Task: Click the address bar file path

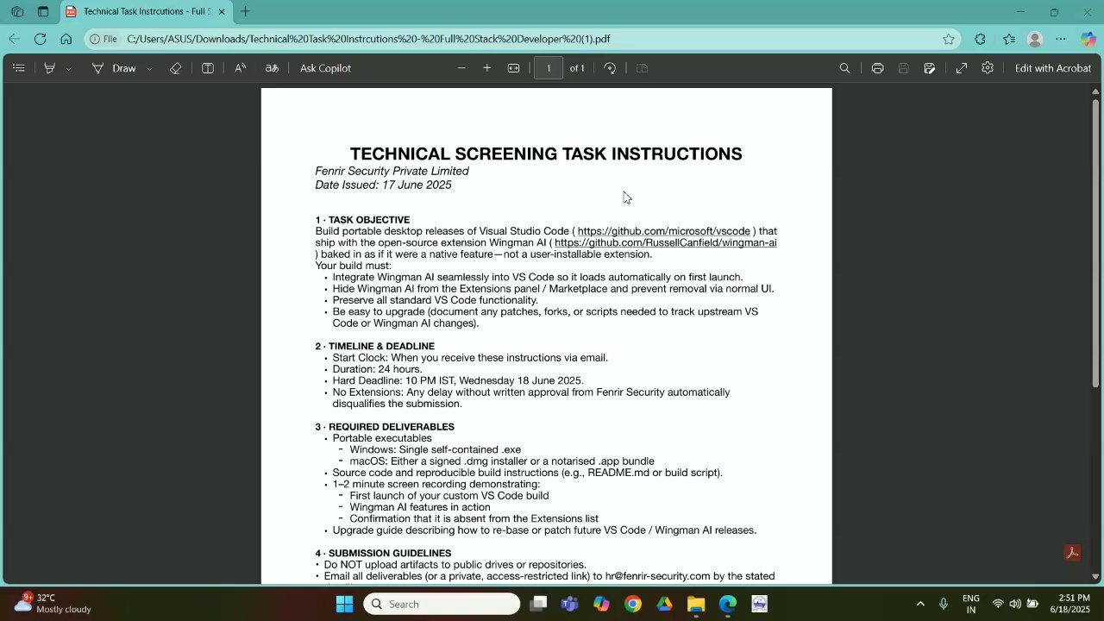Action: (x=368, y=39)
